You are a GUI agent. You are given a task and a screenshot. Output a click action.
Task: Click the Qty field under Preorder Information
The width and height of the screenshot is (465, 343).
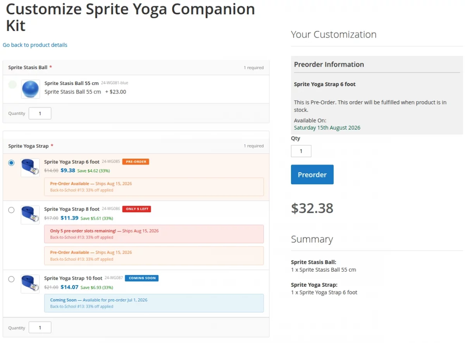tap(301, 151)
